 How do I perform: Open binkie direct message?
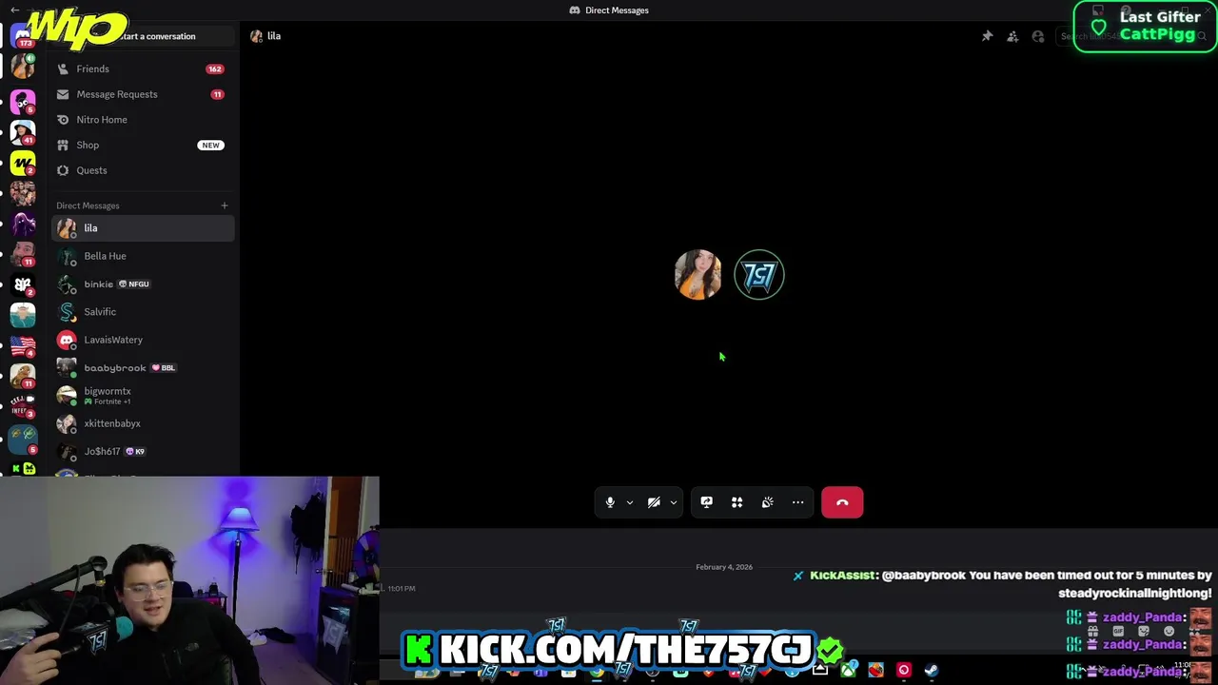143,284
